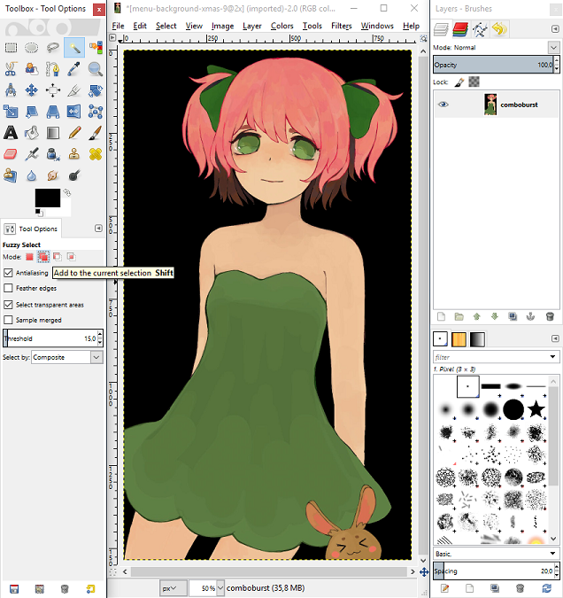Select the Crop tool
This screenshot has height=598, width=563.
coord(74,90)
